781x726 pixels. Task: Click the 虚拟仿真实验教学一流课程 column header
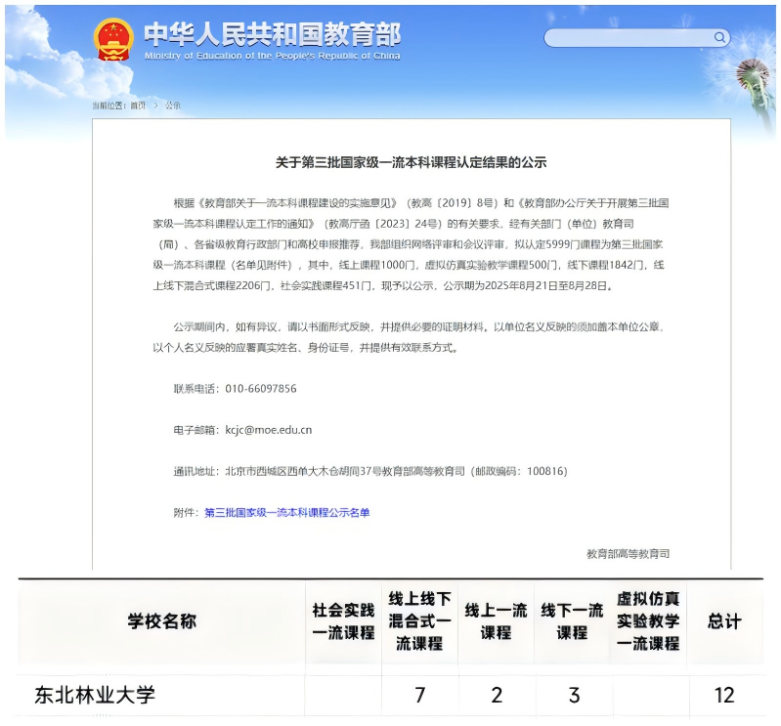pos(648,621)
